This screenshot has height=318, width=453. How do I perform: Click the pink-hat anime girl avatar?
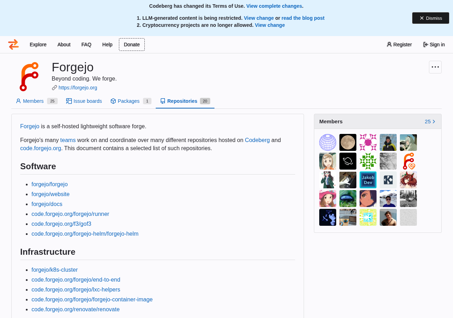pos(328,199)
